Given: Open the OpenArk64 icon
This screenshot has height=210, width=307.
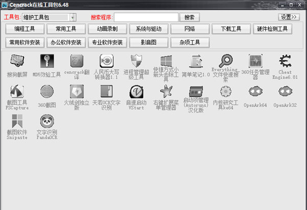Looking at the screenshot, I should click(x=255, y=91).
